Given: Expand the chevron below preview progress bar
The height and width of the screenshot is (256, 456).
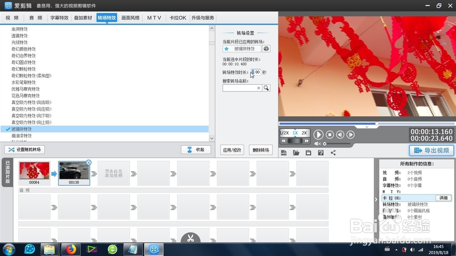Looking at the screenshot, I should pos(367,127).
